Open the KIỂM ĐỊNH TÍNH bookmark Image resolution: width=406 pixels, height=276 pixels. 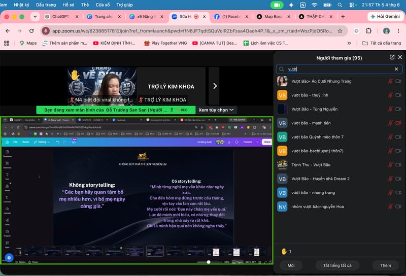tap(114, 43)
